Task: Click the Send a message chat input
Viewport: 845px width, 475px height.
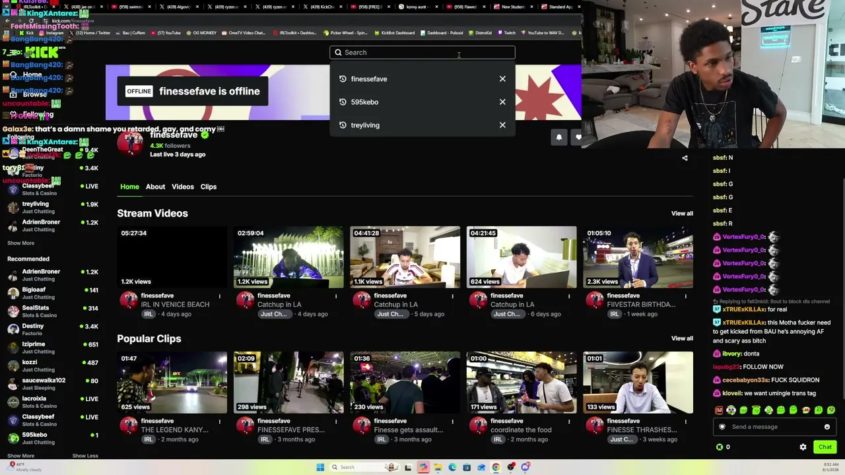Action: click(774, 427)
